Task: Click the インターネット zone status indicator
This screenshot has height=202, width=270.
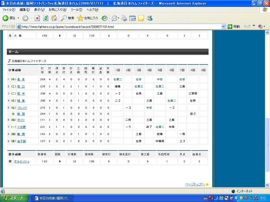Action: [x=242, y=191]
